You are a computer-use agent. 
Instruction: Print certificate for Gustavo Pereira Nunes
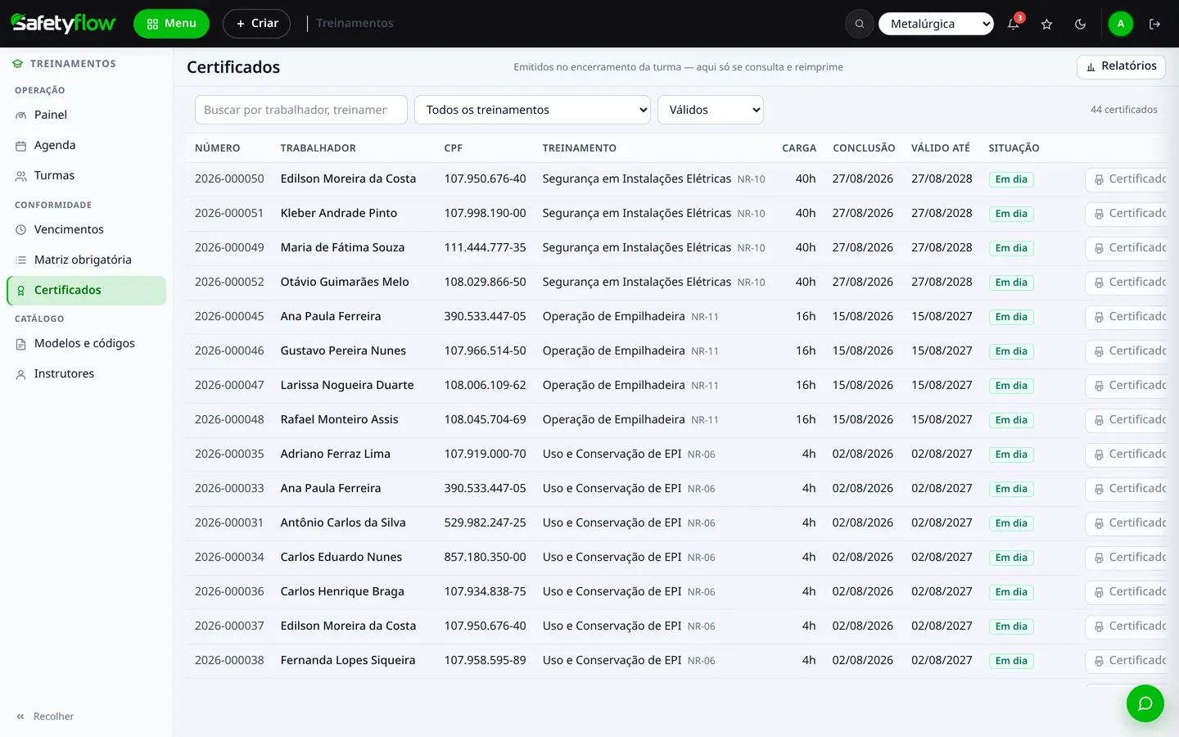pos(1127,351)
